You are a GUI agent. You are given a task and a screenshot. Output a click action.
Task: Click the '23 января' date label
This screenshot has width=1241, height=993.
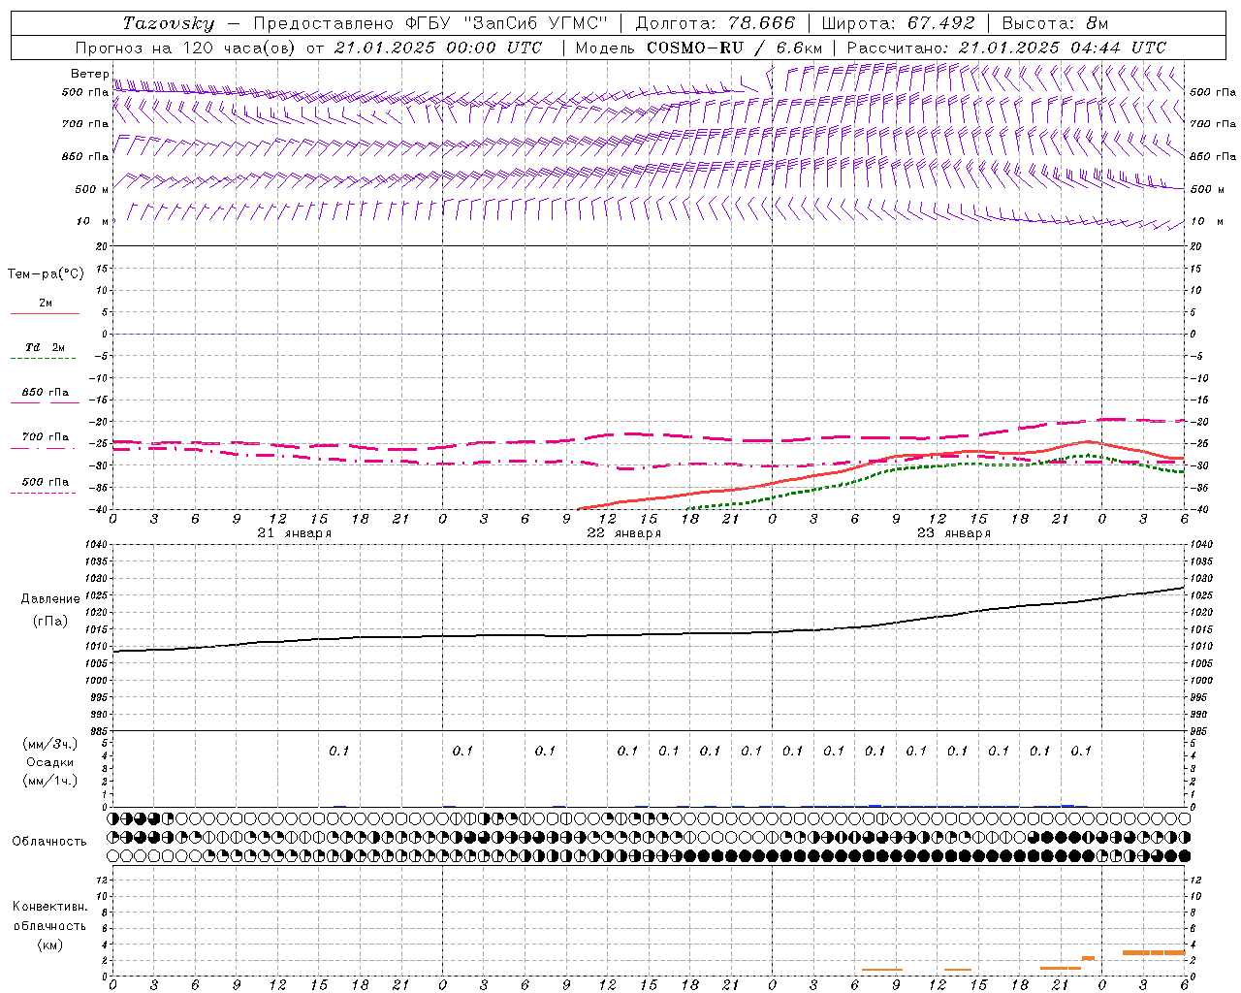click(x=954, y=533)
